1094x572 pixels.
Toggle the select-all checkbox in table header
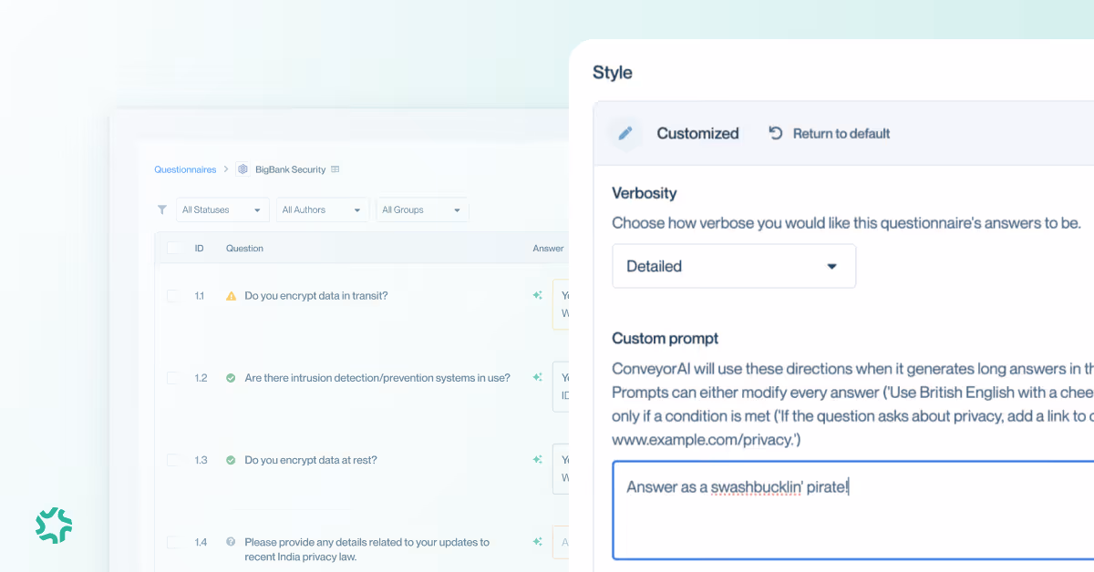click(173, 248)
